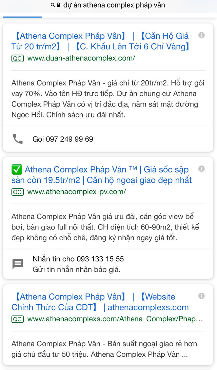
Task: Click the info icon on the third ad
Action: click(x=201, y=296)
